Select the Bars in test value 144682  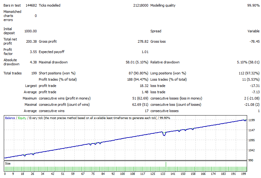click(x=31, y=5)
